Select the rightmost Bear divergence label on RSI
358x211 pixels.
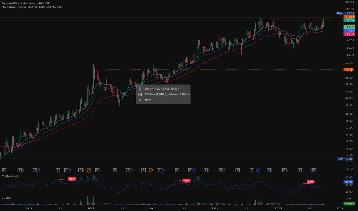[x=310, y=181]
